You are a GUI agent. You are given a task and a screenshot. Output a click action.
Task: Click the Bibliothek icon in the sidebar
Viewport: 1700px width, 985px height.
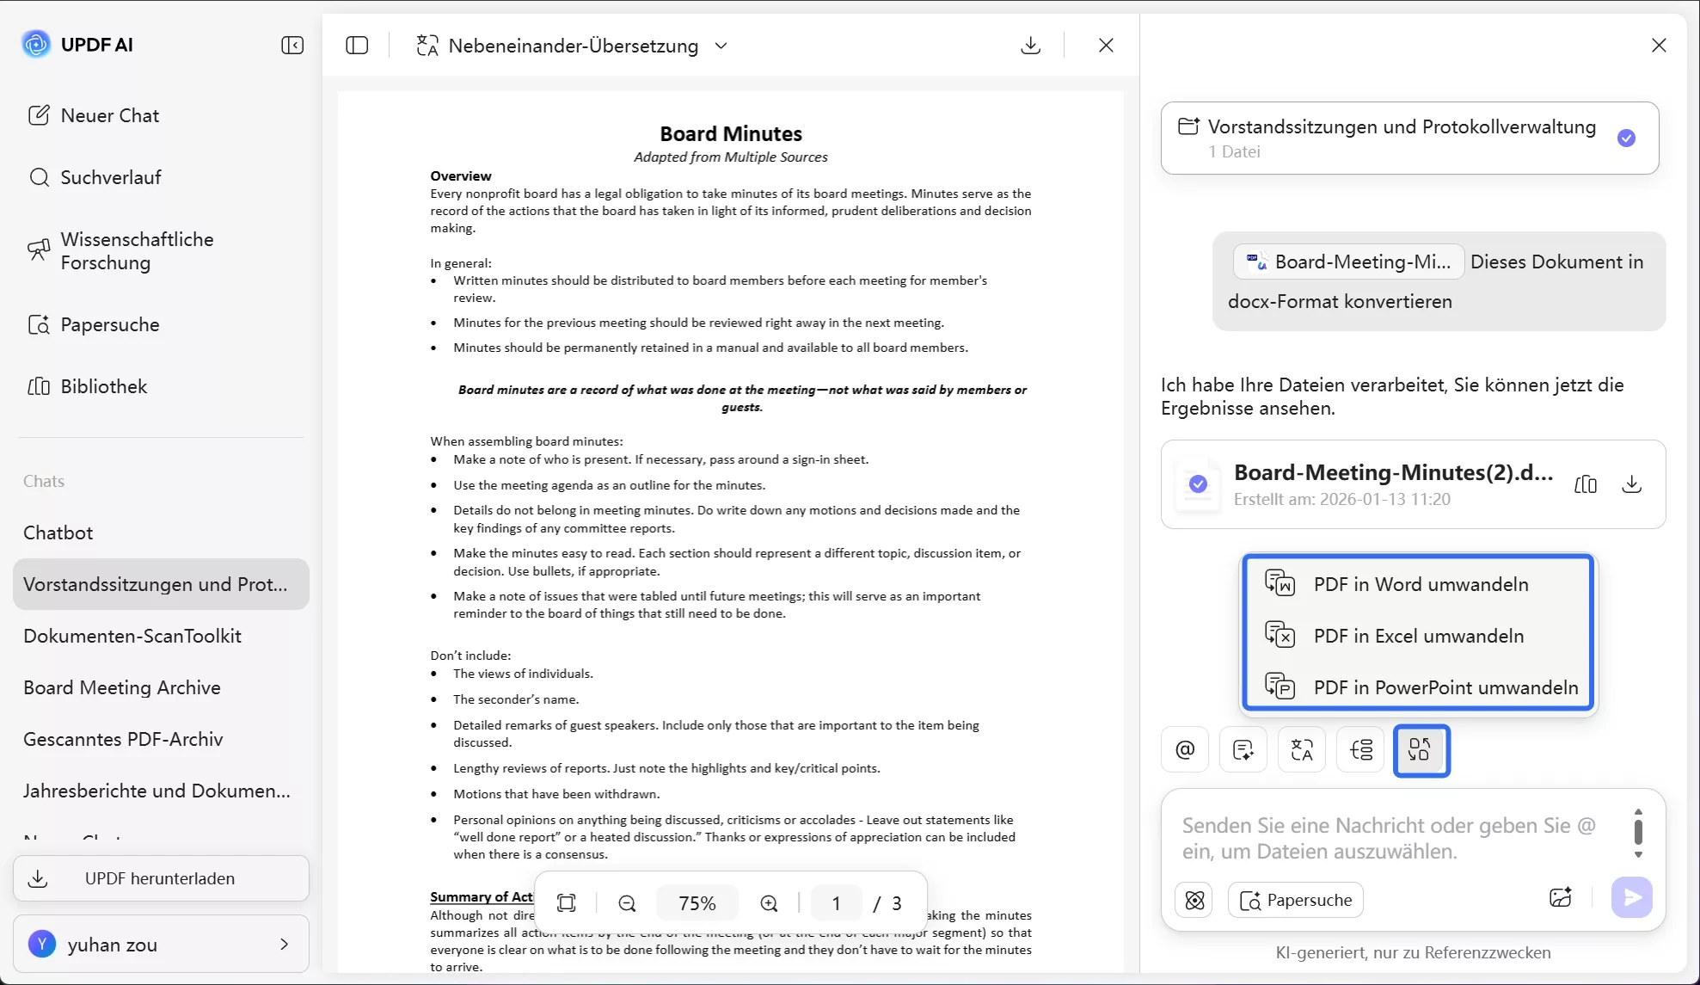coord(40,386)
